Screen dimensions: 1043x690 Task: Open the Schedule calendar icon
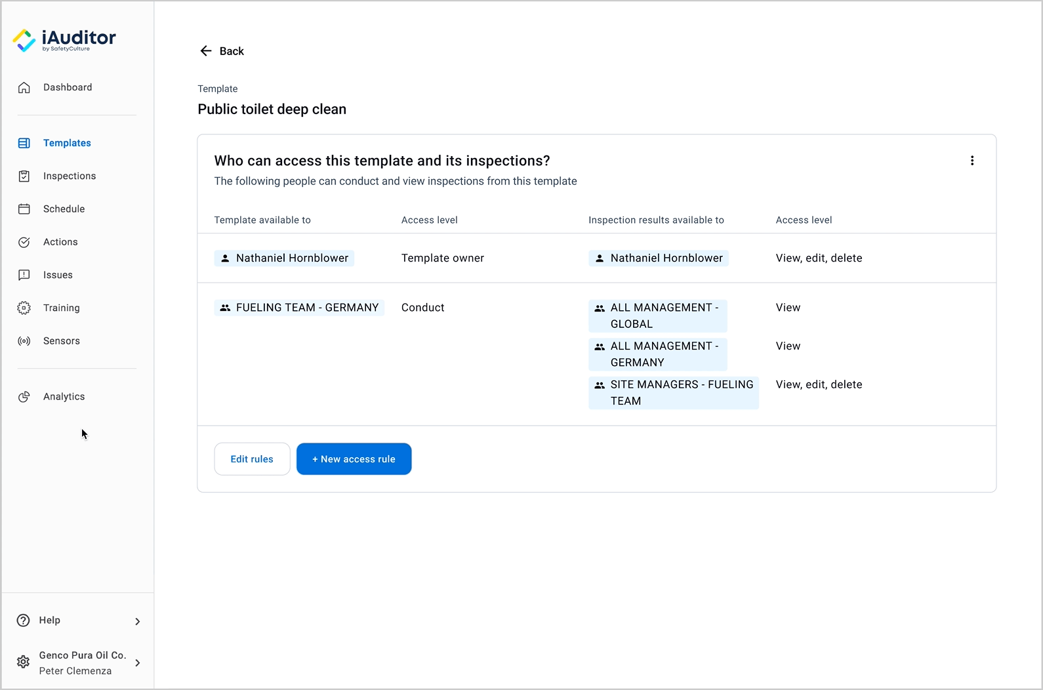[24, 209]
